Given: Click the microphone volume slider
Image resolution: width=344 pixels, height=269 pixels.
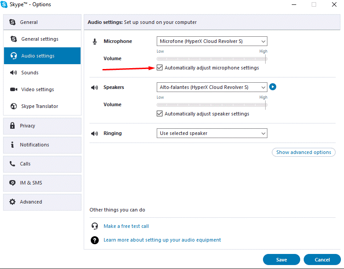Looking at the screenshot, I should pos(212,59).
